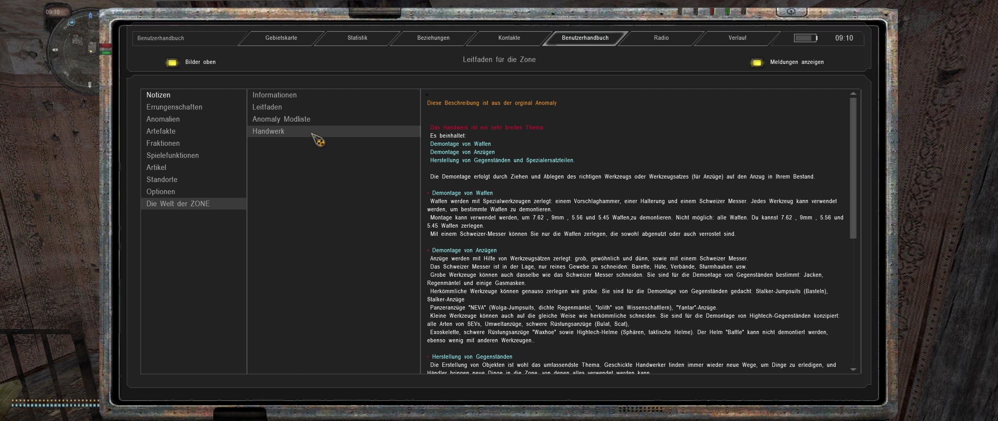Go to the Kontakte tab
The height and width of the screenshot is (421, 998).
(x=509, y=38)
